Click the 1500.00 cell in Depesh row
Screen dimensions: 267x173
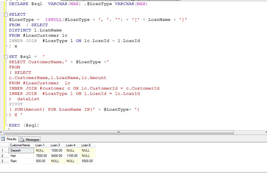57,150
